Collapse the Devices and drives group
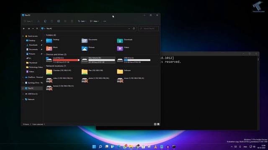The width and height of the screenshot is (268, 150). pos(45,55)
